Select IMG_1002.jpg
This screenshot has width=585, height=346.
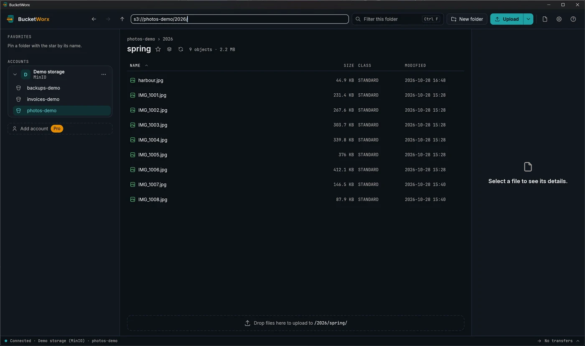point(295,110)
